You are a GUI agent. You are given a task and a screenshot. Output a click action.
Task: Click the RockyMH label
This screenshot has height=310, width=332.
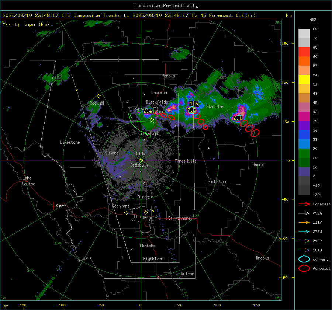97,103
